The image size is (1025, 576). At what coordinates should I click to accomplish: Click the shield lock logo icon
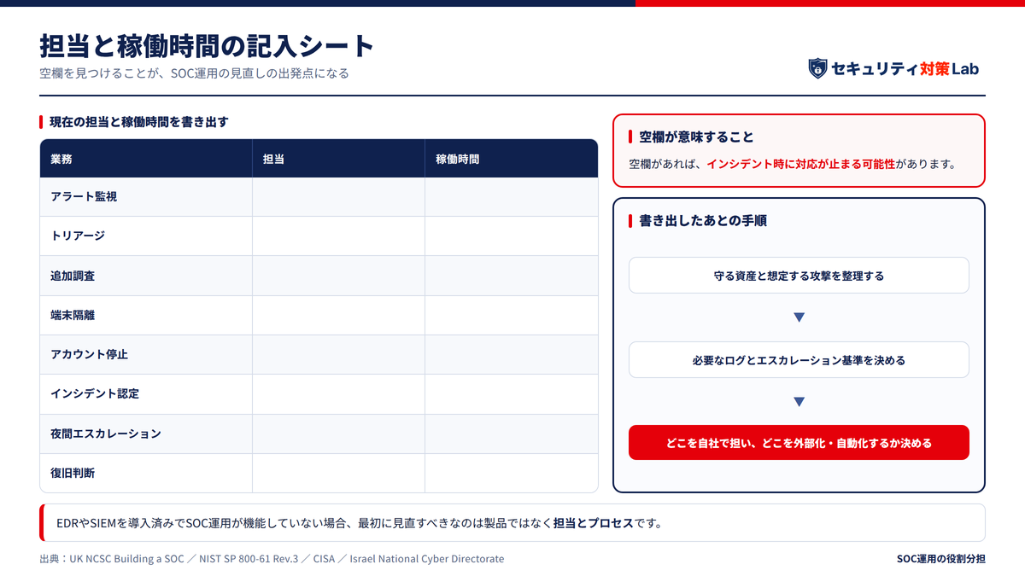[817, 68]
